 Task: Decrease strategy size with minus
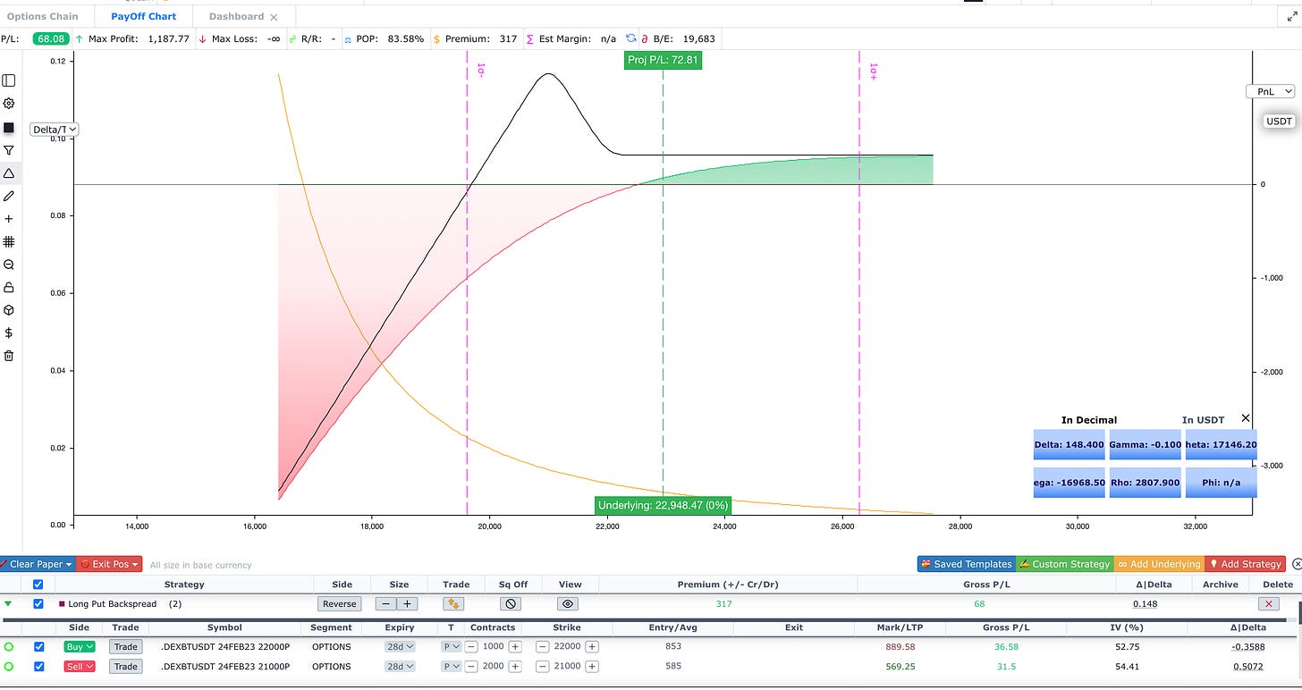tap(385, 604)
